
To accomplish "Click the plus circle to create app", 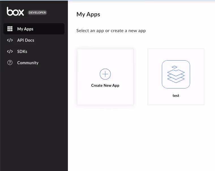I will 105,74.
